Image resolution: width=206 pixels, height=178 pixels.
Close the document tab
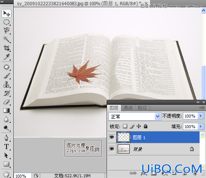coord(146,3)
